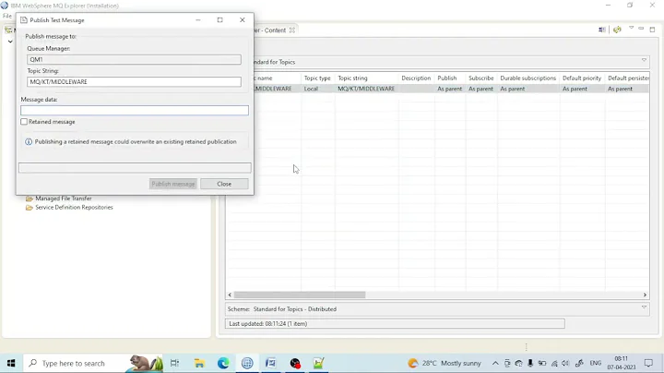Open the Word document taskbar icon

pos(271,363)
